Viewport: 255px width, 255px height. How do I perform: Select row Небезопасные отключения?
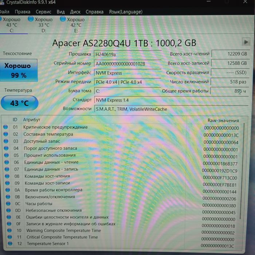(x=122, y=211)
